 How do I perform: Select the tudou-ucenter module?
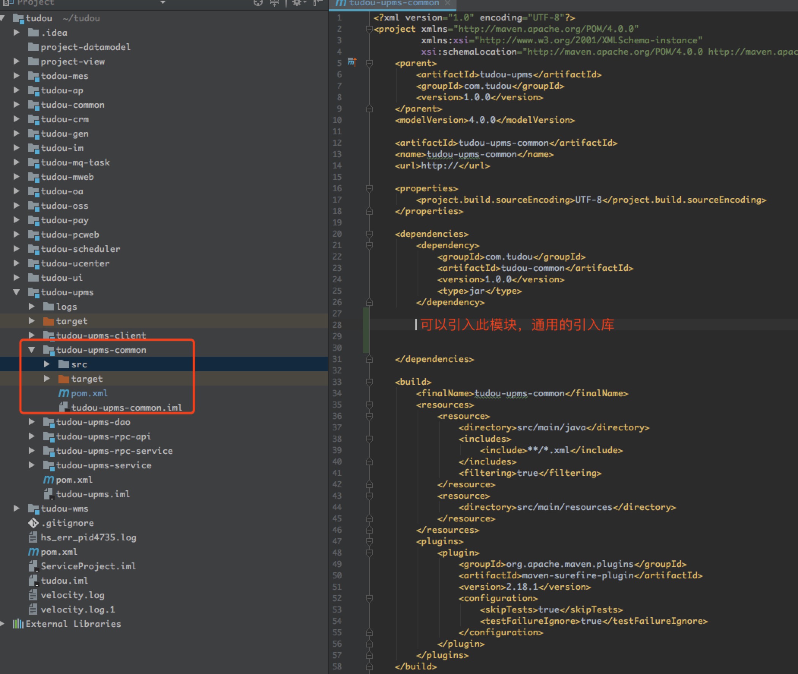[x=75, y=263]
